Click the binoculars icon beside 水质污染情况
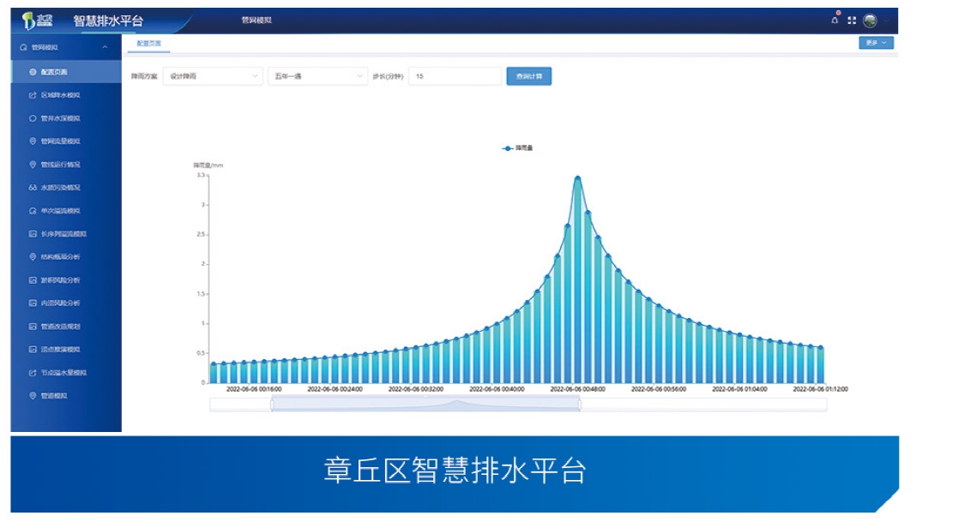 click(x=33, y=188)
